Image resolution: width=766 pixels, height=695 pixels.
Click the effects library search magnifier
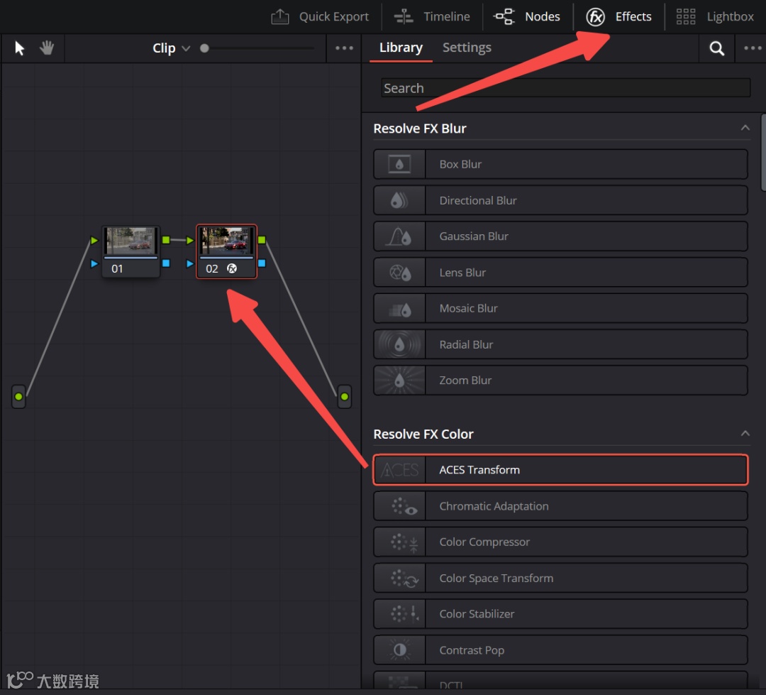716,48
